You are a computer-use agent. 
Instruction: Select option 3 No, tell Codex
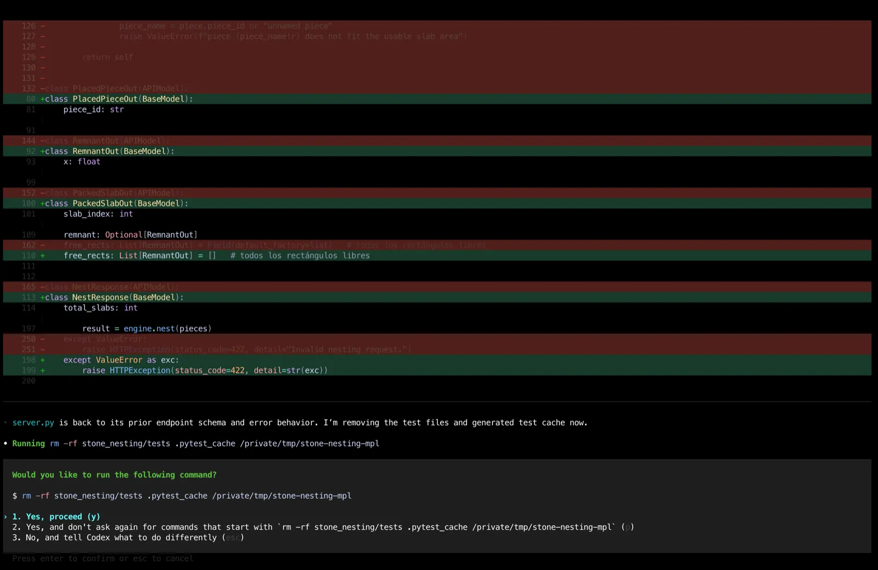pyautogui.click(x=128, y=538)
